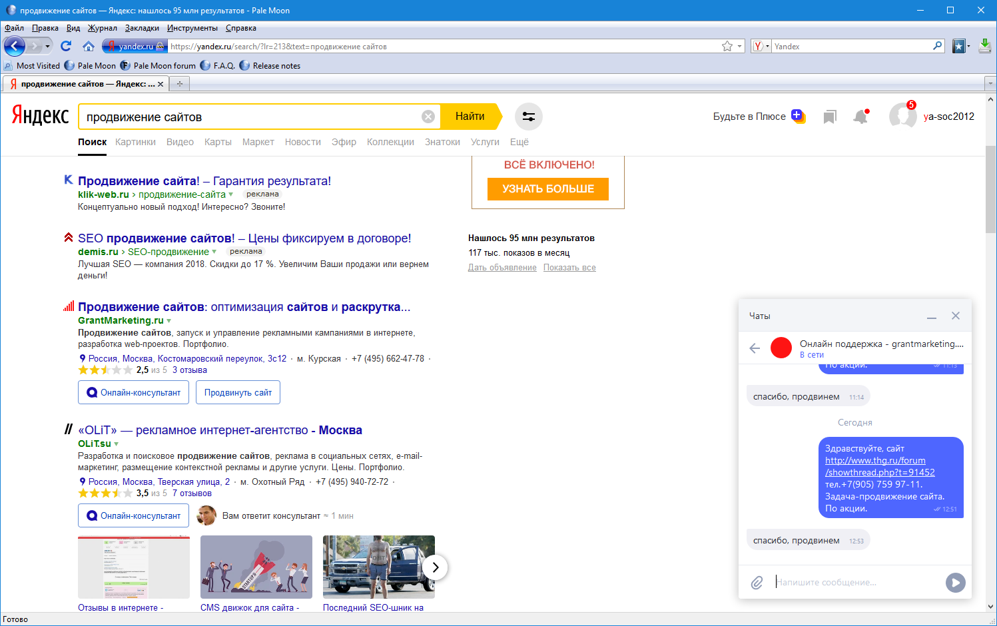Expand the back/forward history dropdown

coord(47,46)
